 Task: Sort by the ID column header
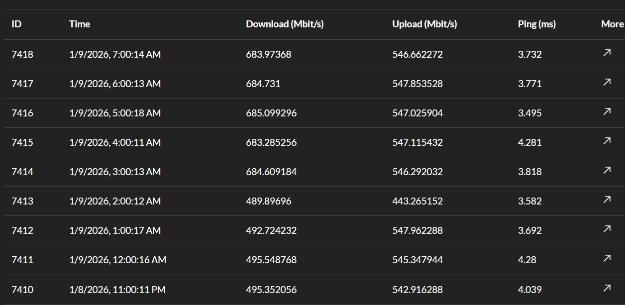(x=16, y=24)
